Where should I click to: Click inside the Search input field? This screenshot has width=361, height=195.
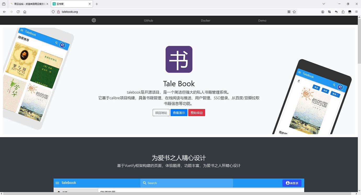[x=187, y=183]
